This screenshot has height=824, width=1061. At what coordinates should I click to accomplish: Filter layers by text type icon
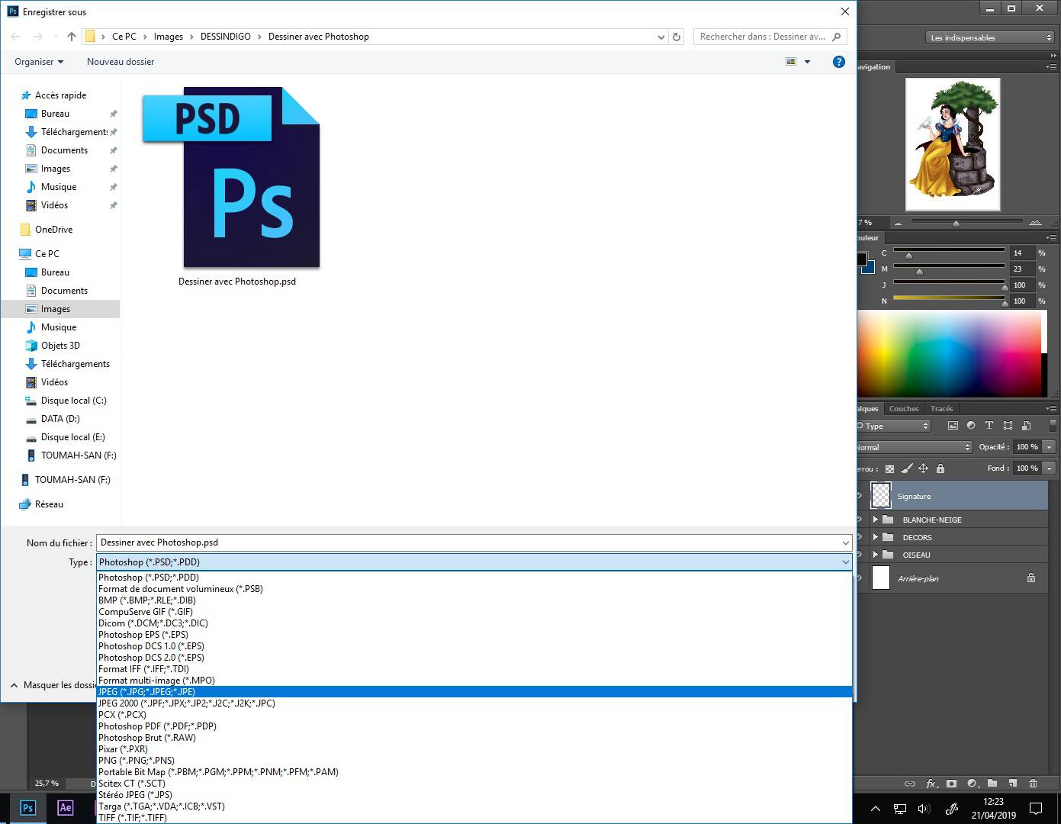[989, 426]
